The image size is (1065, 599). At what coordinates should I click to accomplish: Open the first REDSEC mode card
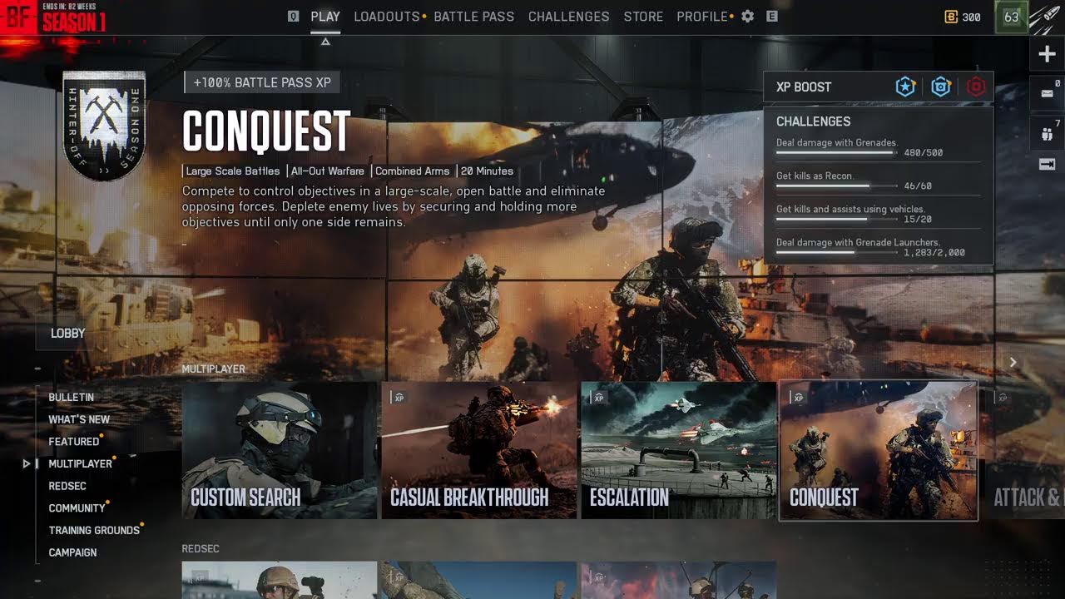coord(280,580)
